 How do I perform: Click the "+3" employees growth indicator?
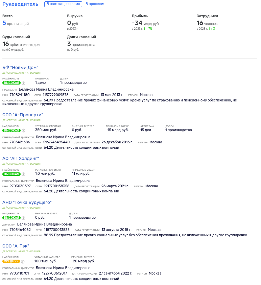(x=212, y=29)
